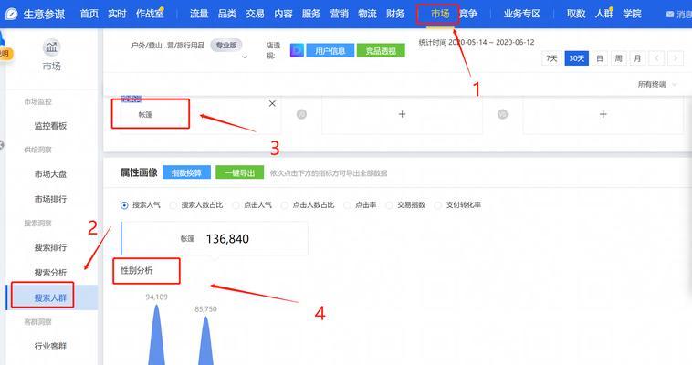The image size is (692, 365).
Task: Open 实时 in top navigation
Action: click(117, 14)
